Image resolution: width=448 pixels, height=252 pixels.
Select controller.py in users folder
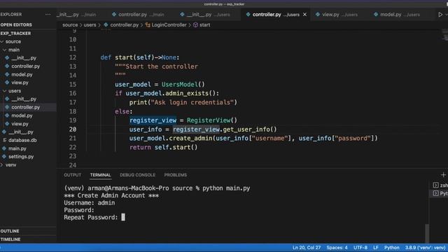(25, 107)
